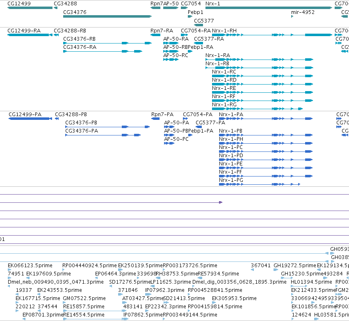349x321 pixels.
Task: Click the Nrx-1 gene feature bar
Action: 269,8
